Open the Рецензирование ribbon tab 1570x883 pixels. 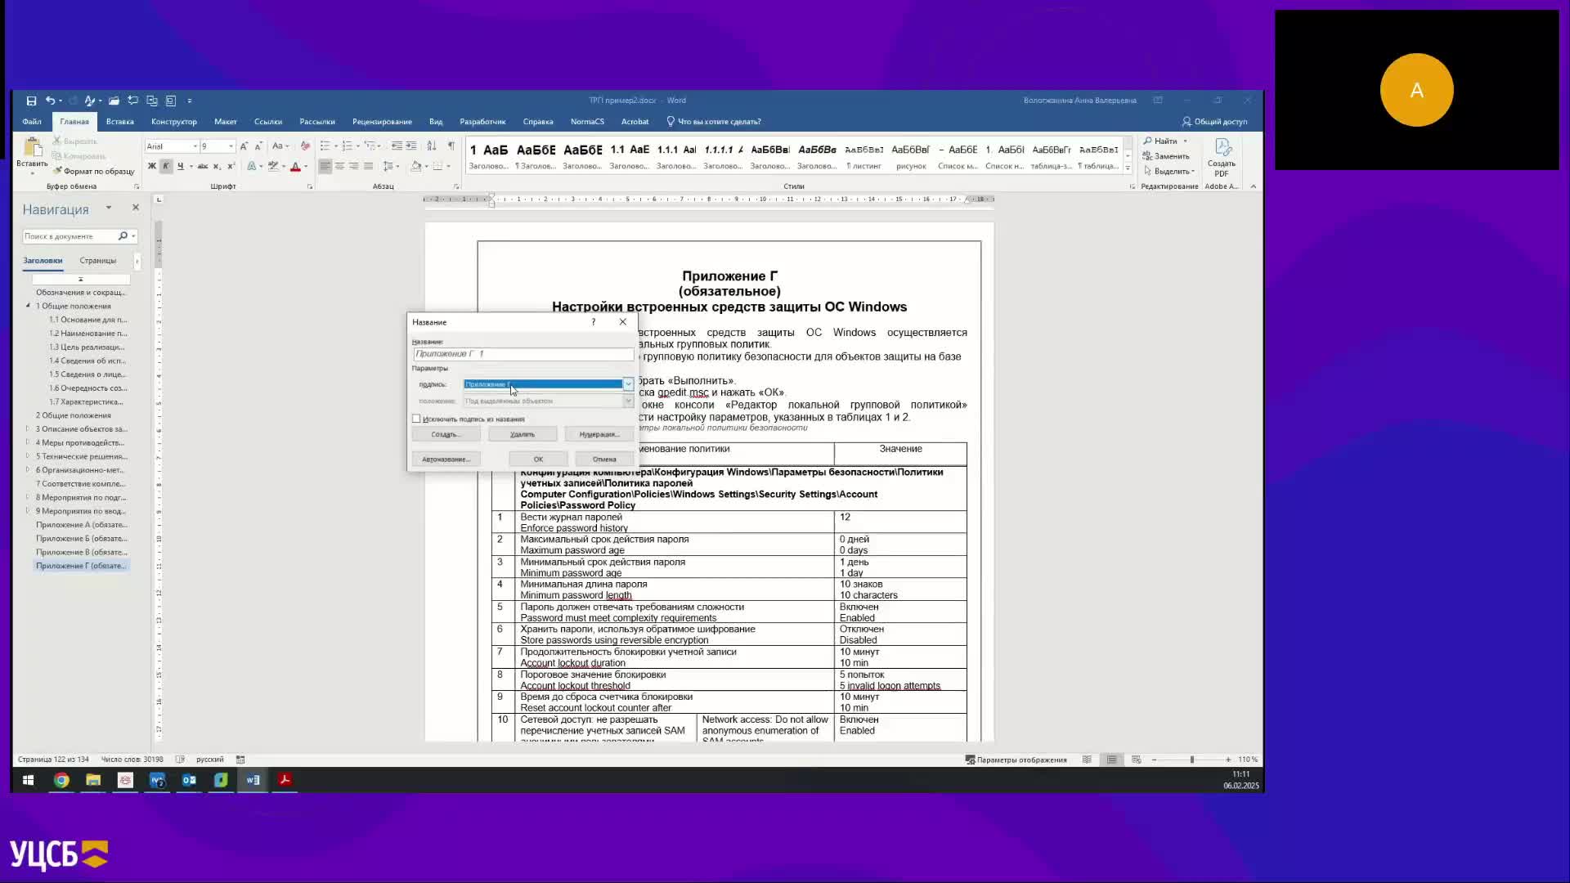[382, 122]
